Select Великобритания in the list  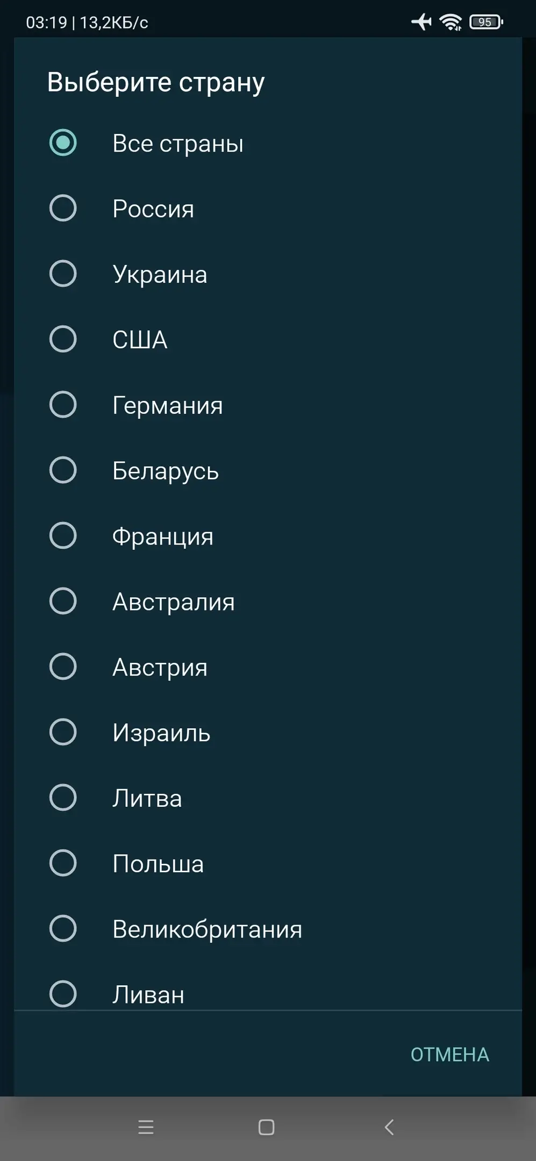pos(63,929)
